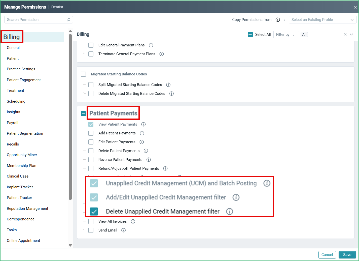Enable Refund/Adjust-off Patient Payments permission
The height and width of the screenshot is (261, 359).
91,168
